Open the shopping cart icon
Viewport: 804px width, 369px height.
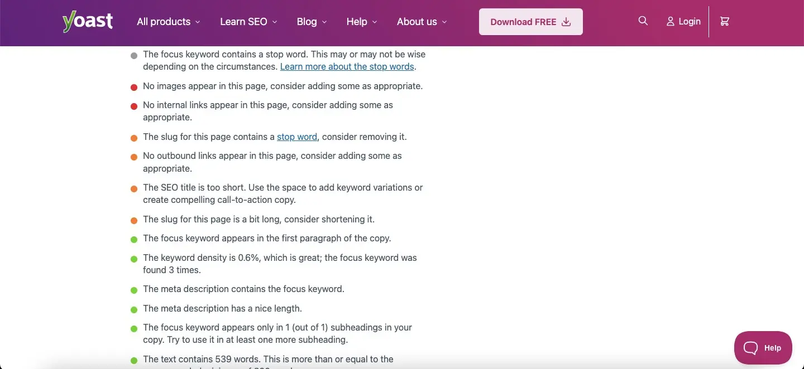pyautogui.click(x=725, y=21)
